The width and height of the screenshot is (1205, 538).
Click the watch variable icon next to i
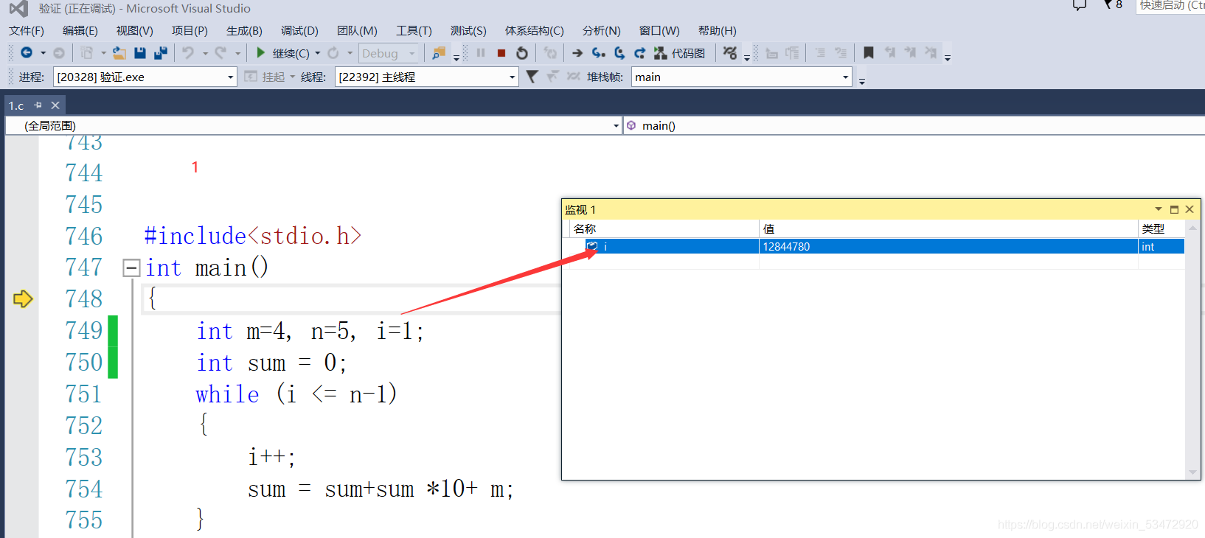click(x=592, y=246)
